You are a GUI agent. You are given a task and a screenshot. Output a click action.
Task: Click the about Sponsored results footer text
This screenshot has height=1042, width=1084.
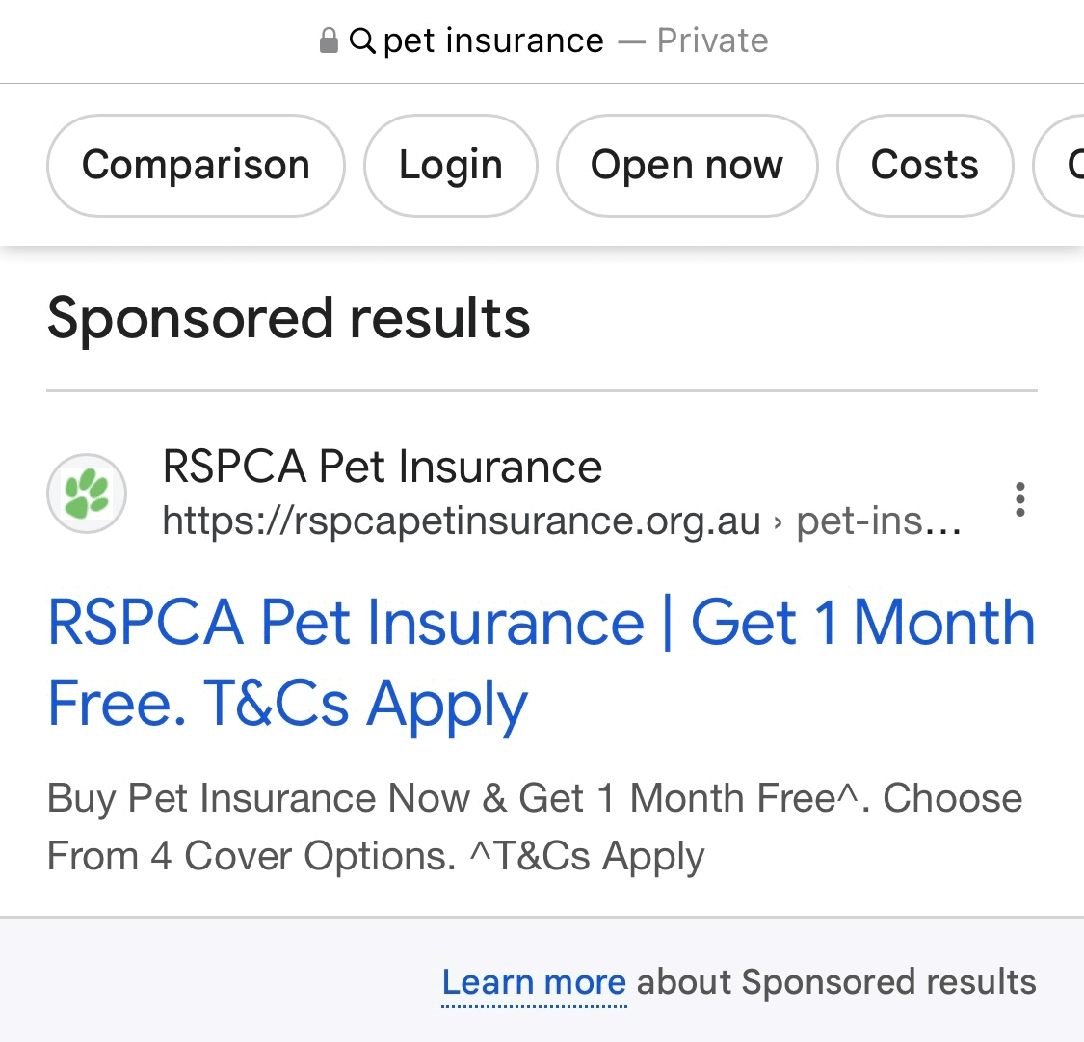[x=836, y=982]
